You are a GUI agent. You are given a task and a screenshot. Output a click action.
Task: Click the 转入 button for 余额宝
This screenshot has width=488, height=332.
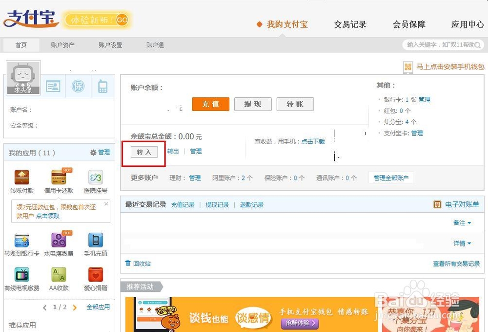(144, 152)
